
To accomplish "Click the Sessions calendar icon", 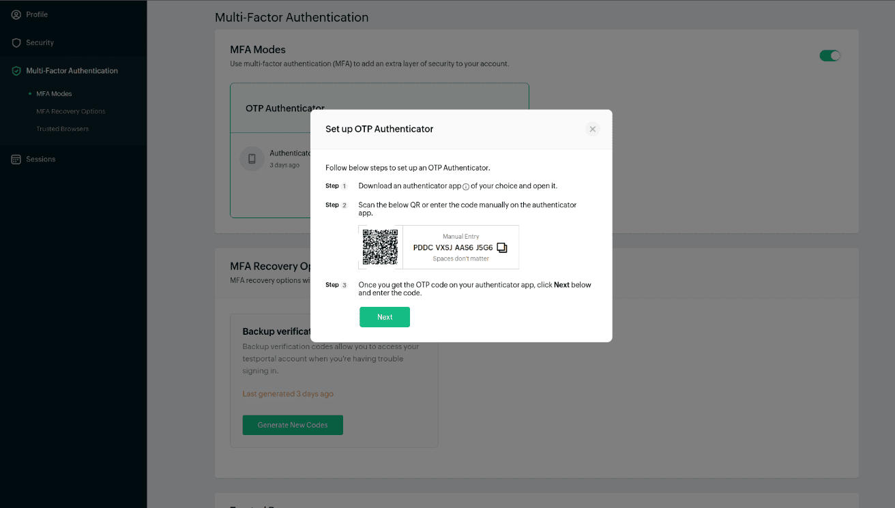I will 16,160.
